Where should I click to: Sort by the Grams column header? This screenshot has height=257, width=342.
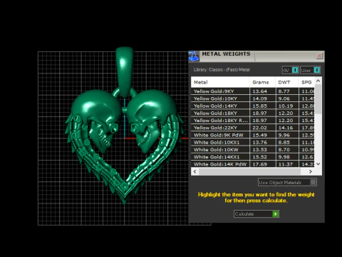tap(262, 82)
